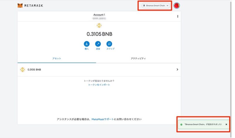Dismiss the Binance Smart Chain added notification
Viewport: 235px width, 138px height.
[x=226, y=125]
